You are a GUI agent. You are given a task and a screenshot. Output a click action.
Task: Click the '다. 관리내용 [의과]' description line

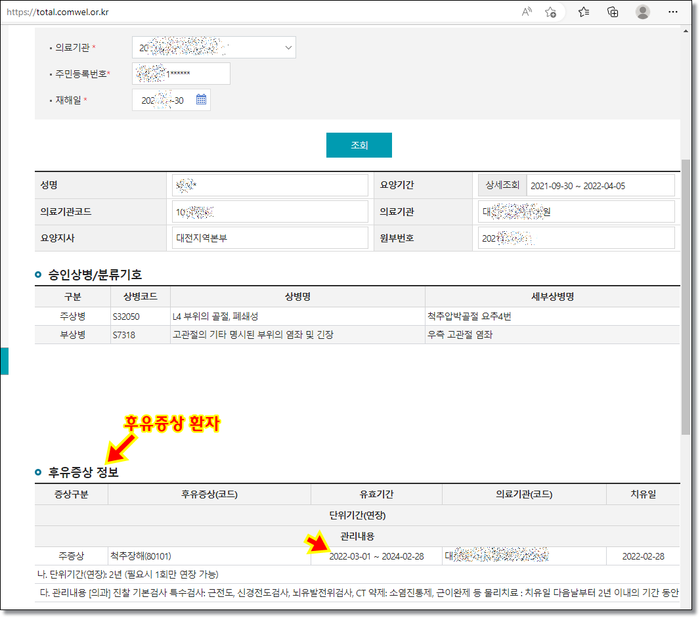pos(359,592)
